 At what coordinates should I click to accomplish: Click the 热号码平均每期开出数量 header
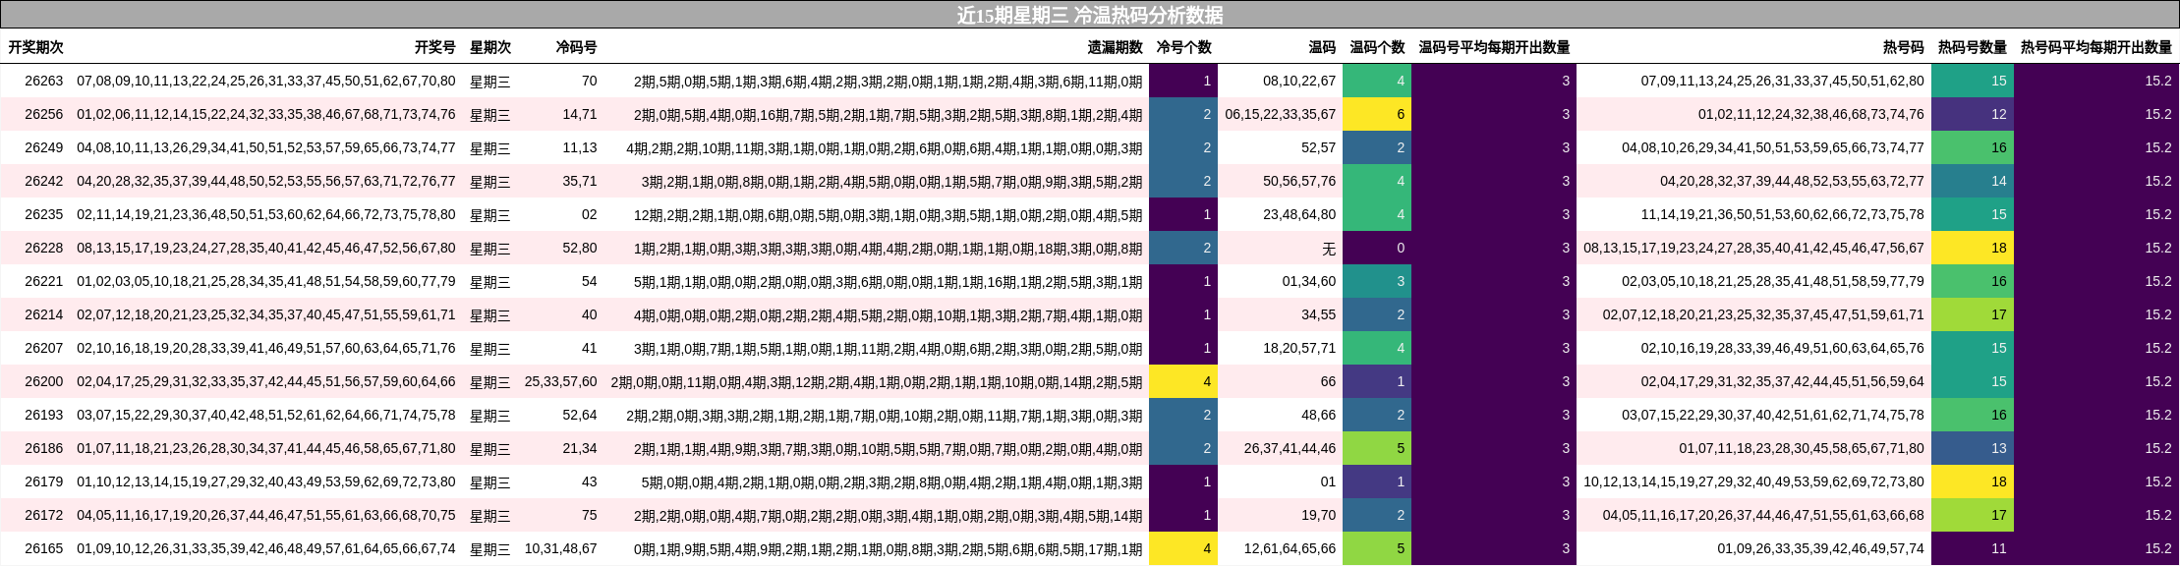point(2095,47)
